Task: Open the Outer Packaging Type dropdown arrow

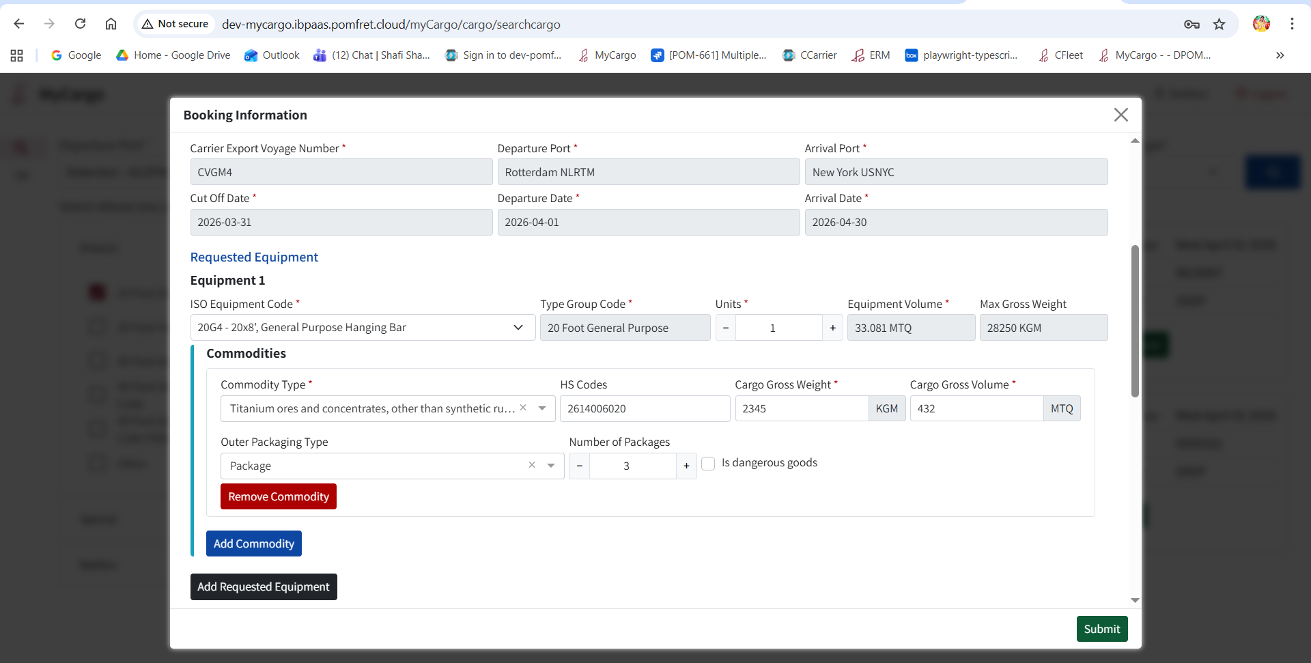Action: [551, 466]
